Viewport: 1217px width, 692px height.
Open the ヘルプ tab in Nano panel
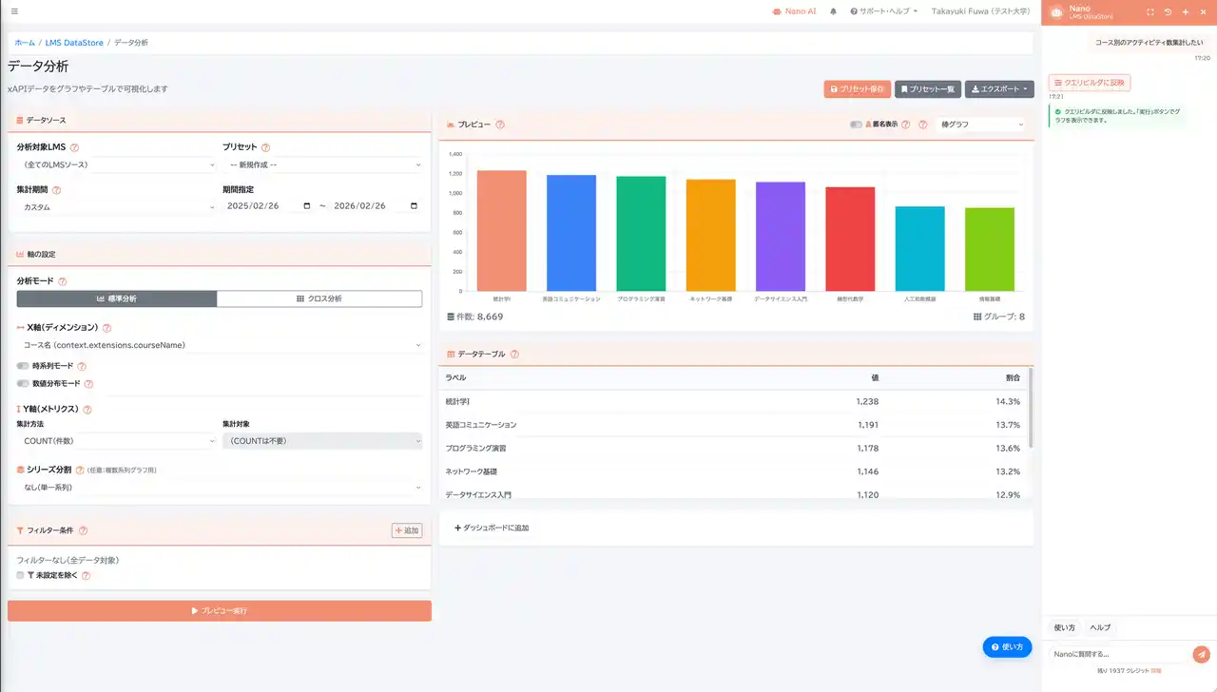(x=1100, y=627)
